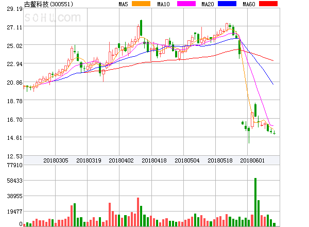309x227 pixels.
Task: Click the MA60 legend label
Action: 249,4
